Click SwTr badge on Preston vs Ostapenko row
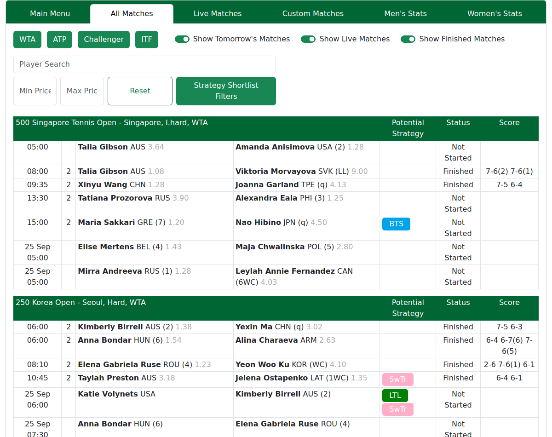Screen dimensions: 552x437 398,379
